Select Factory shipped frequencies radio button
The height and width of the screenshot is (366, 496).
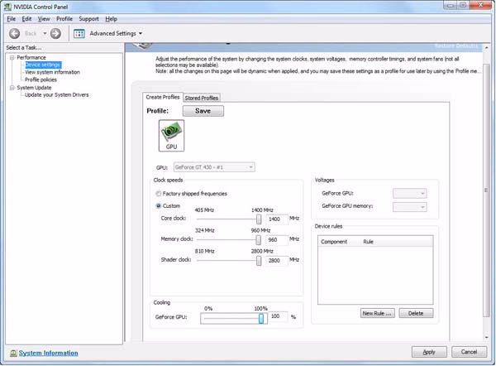pyautogui.click(x=159, y=194)
